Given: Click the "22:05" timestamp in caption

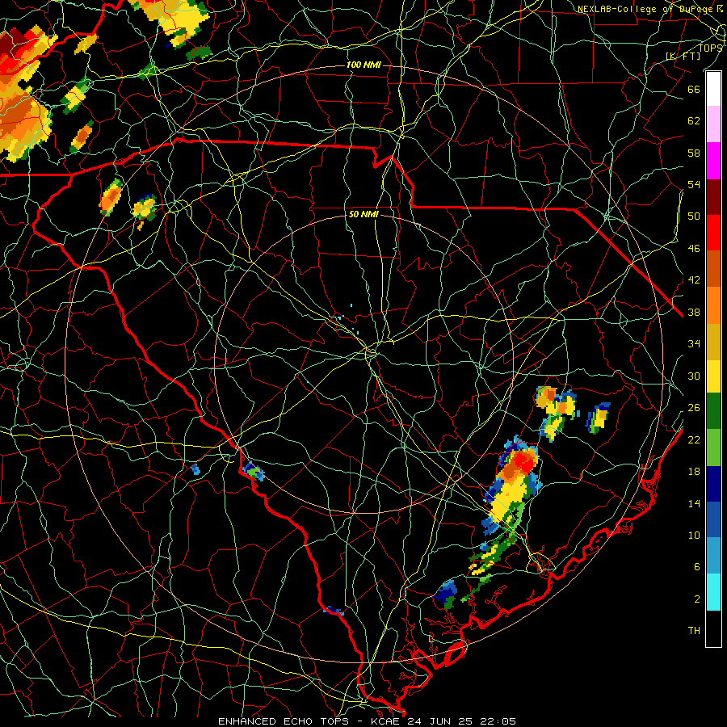Looking at the screenshot, I should coord(498,721).
